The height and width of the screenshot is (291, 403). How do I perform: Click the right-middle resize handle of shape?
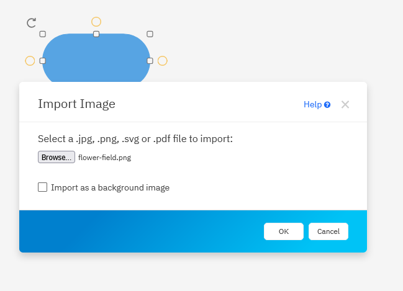[150, 61]
